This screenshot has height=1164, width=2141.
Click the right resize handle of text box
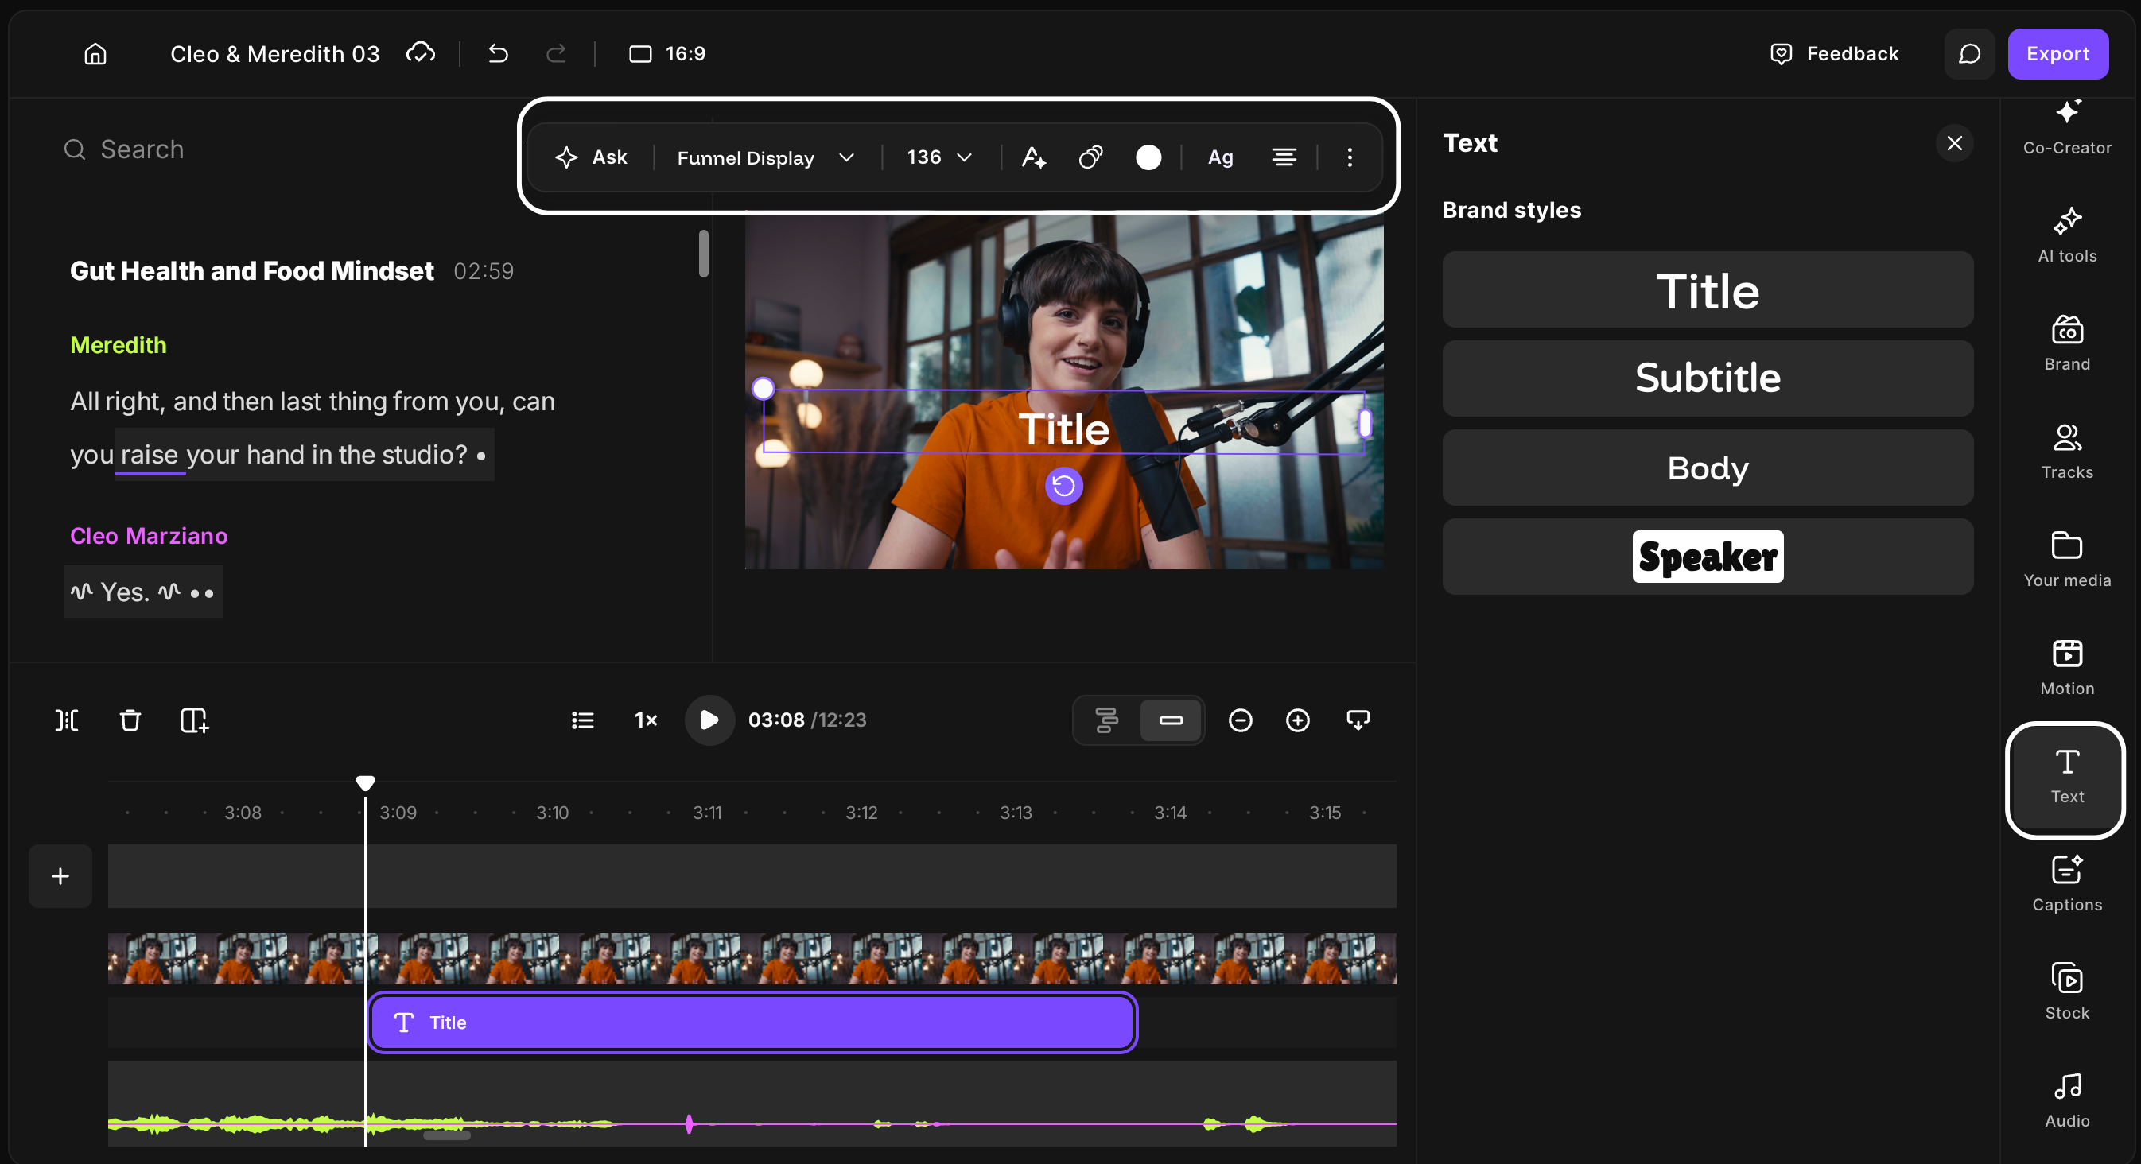tap(1364, 423)
